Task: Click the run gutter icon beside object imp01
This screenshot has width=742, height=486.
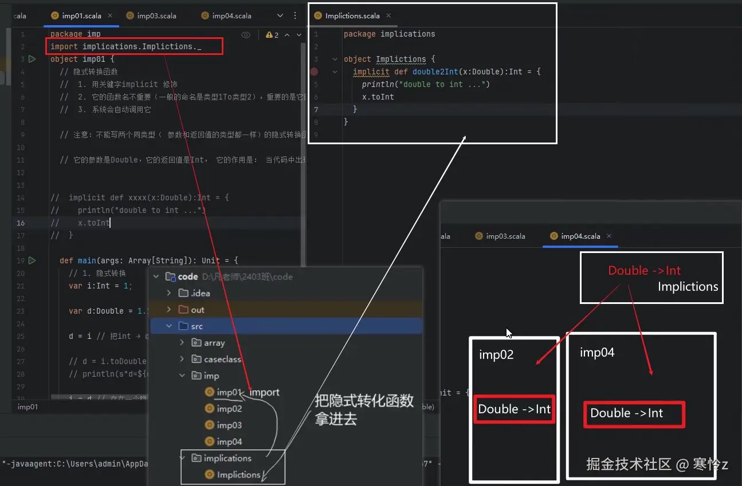Action: tap(32, 58)
